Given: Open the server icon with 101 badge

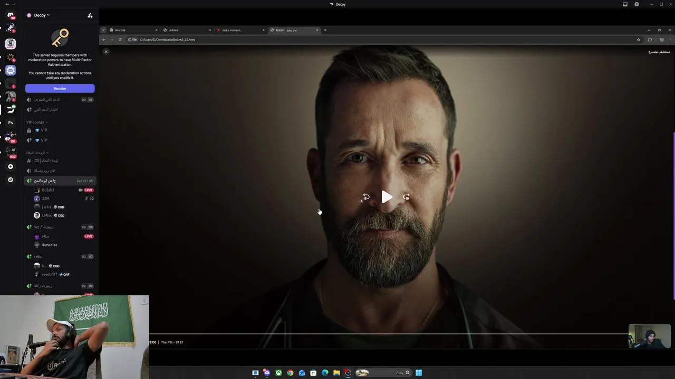Looking at the screenshot, I should click(x=11, y=137).
